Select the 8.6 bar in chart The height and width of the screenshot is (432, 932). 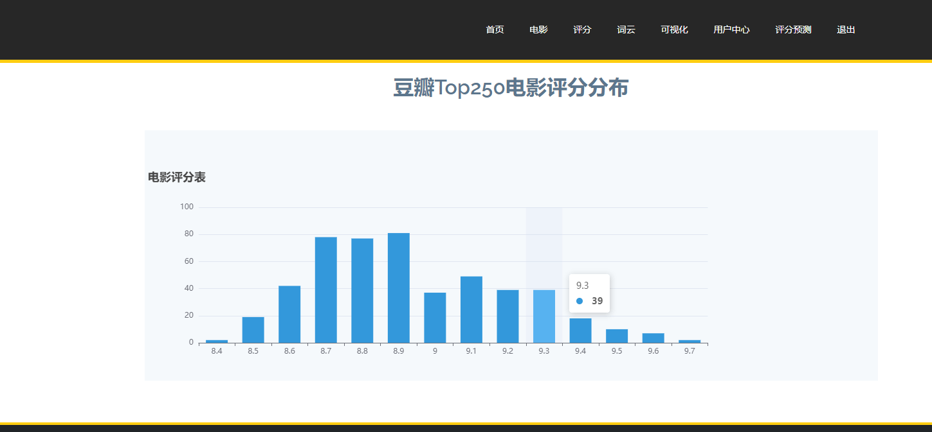[289, 315]
